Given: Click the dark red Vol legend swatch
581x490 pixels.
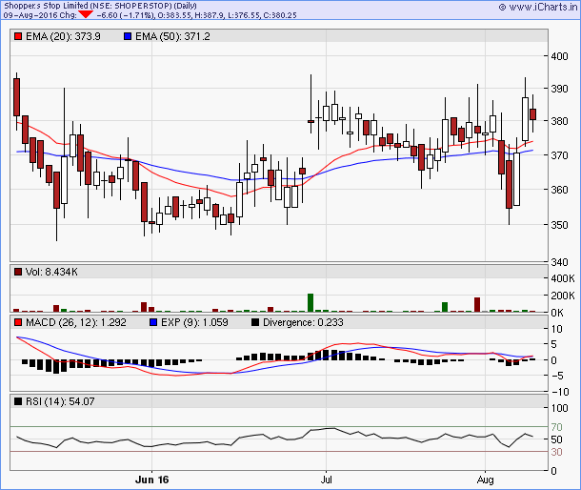Looking at the screenshot, I should coord(18,272).
